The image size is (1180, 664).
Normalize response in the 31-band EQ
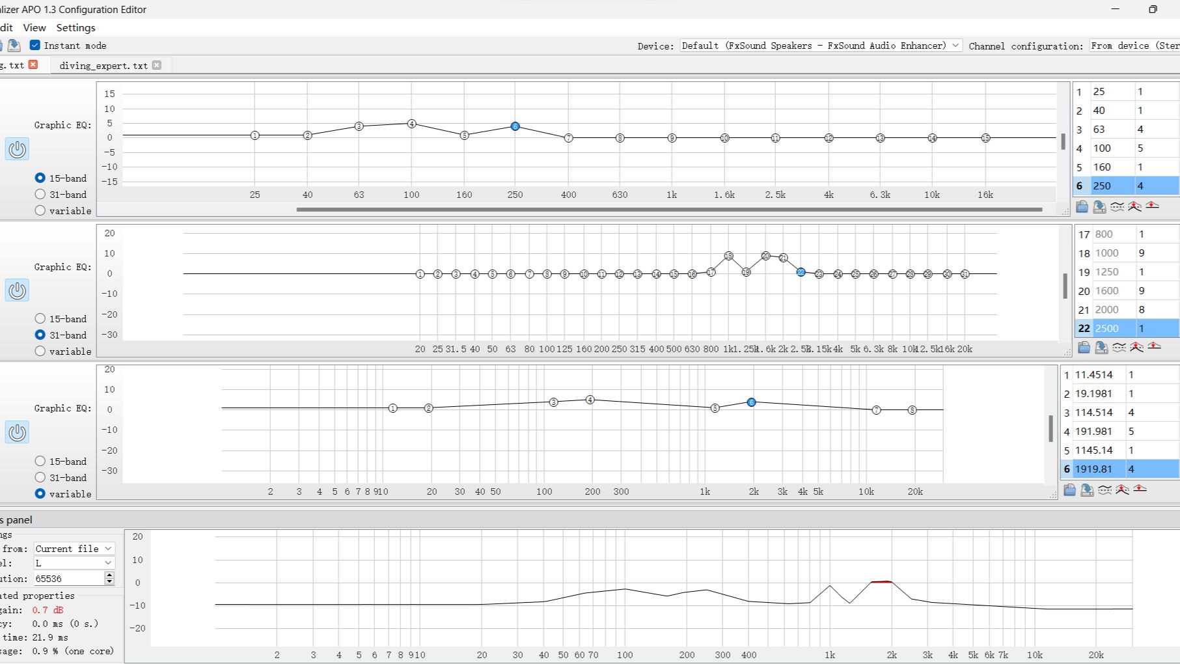tap(1136, 347)
